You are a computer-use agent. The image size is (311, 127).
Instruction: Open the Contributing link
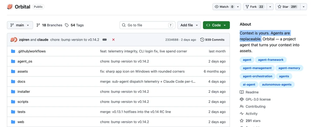coord(253,106)
